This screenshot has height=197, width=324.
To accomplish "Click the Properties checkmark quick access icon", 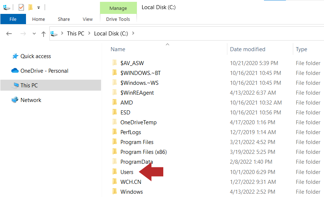I will click(21, 8).
